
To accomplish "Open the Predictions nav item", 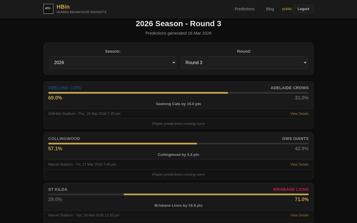I will coord(244,9).
